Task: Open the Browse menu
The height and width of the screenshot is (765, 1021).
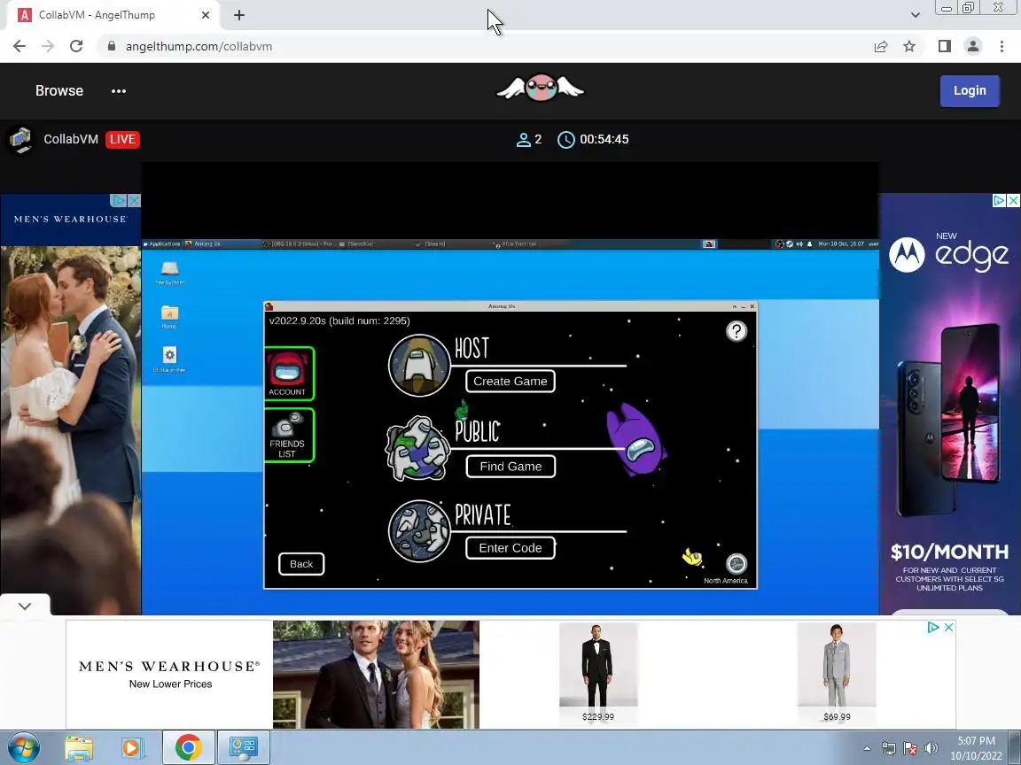Action: (x=59, y=90)
